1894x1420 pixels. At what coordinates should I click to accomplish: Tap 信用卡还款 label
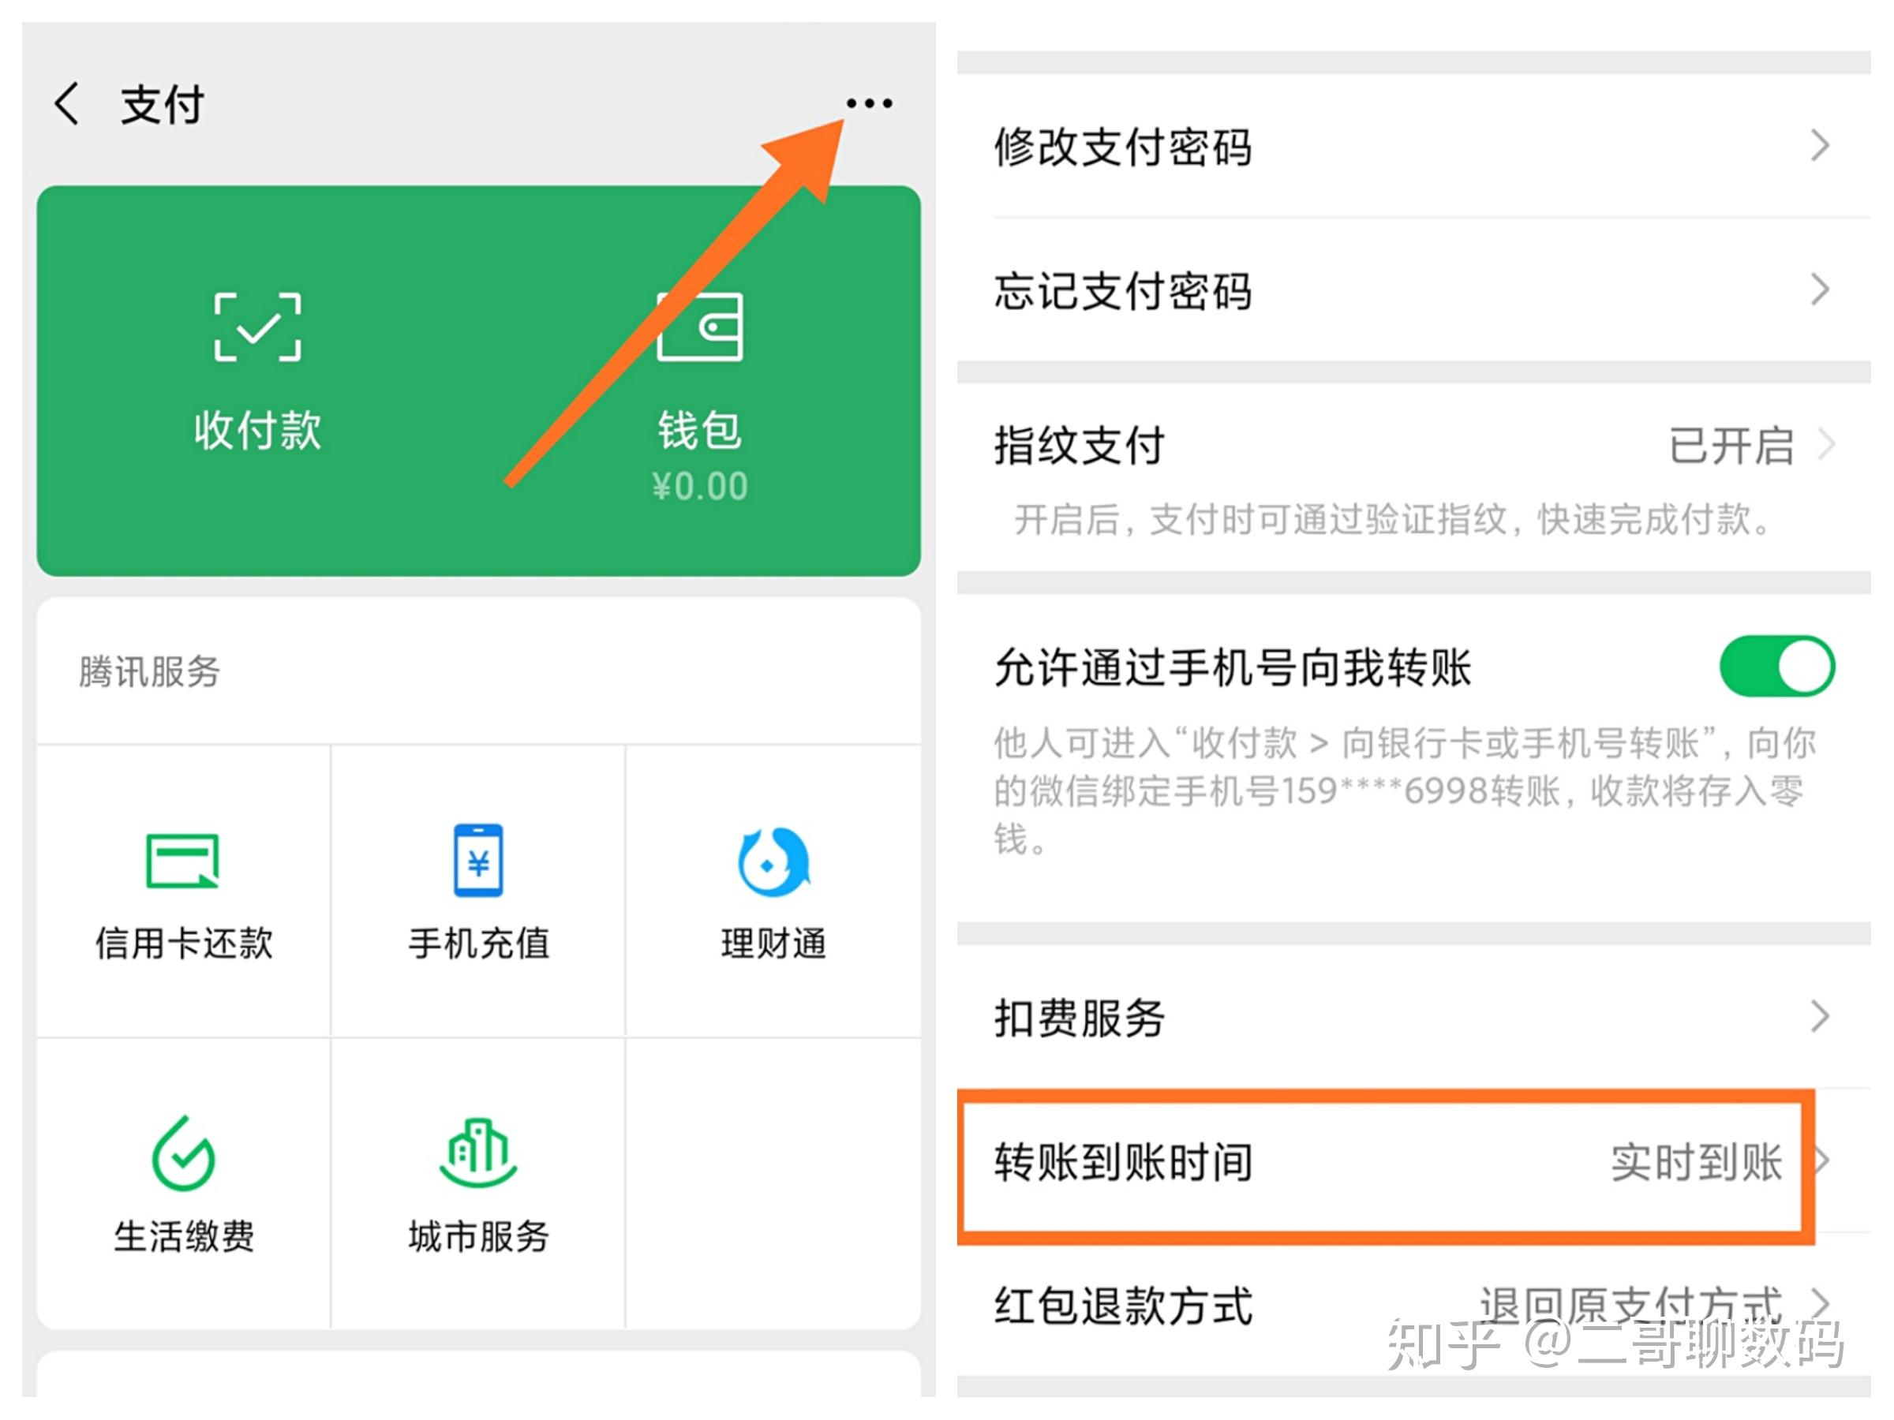click(183, 944)
